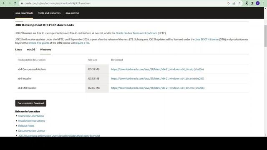The width and height of the screenshot is (267, 150).
Task: Click the browser forward arrow
Action: pyautogui.click(x=9, y=3)
